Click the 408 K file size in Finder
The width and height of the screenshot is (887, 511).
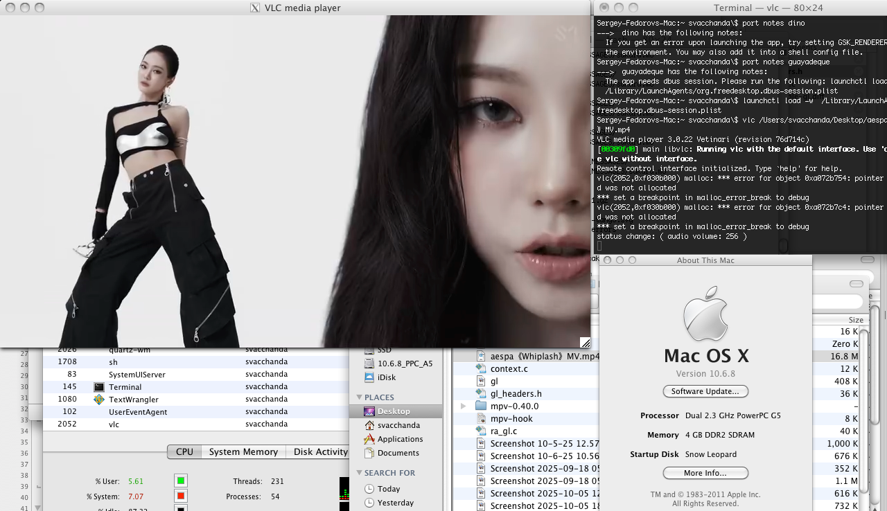[x=847, y=381]
